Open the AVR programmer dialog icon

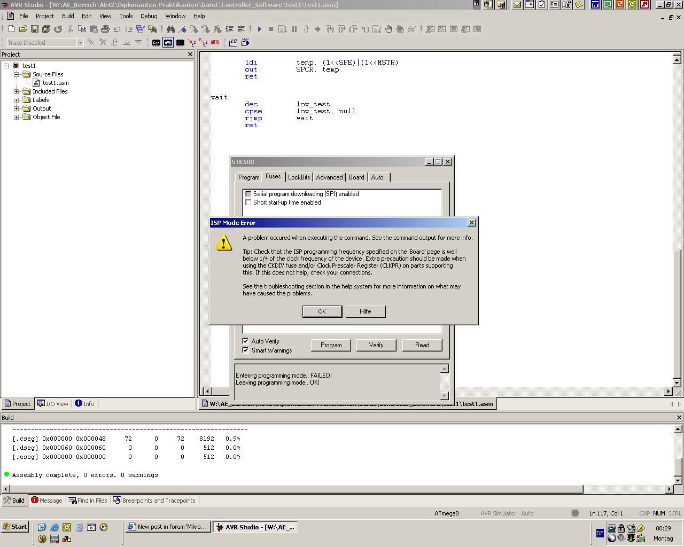pos(168,43)
